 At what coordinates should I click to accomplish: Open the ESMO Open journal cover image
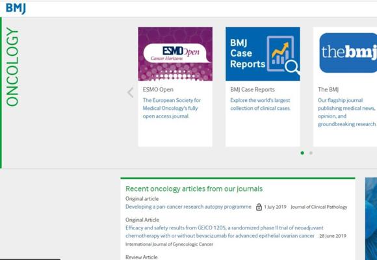tap(175, 54)
